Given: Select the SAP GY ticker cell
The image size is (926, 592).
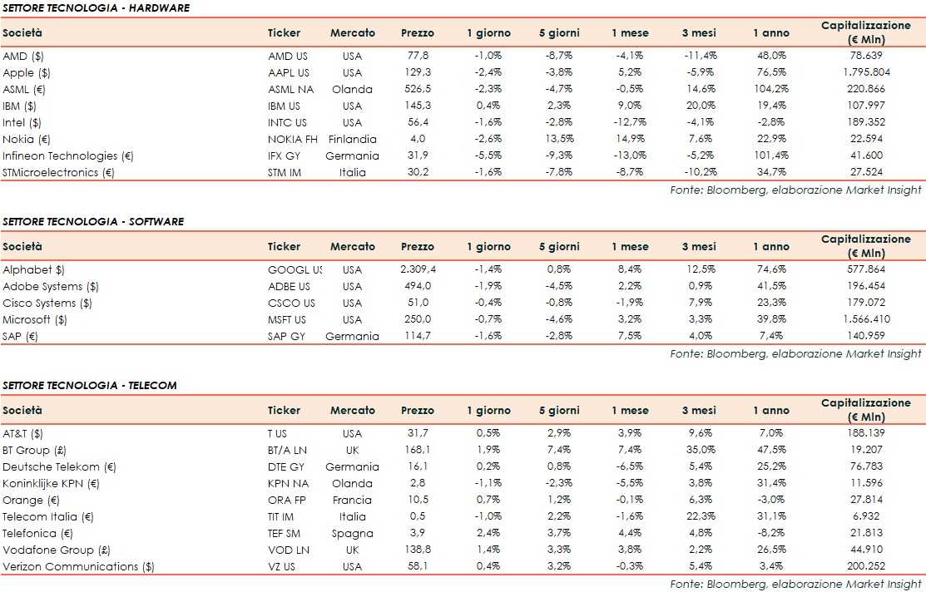Looking at the screenshot, I should pos(285,336).
